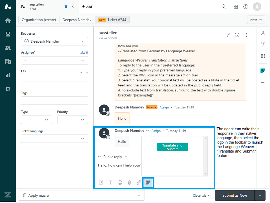Click the cc me link
Viewport: 270px width, 203px height.
[84, 72]
